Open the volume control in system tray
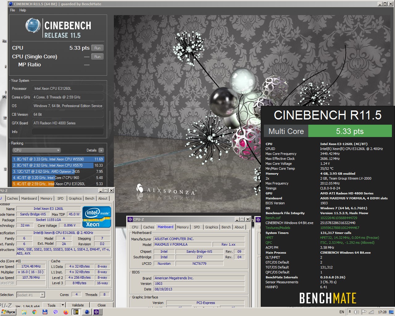The image size is (395, 316). tap(356, 312)
